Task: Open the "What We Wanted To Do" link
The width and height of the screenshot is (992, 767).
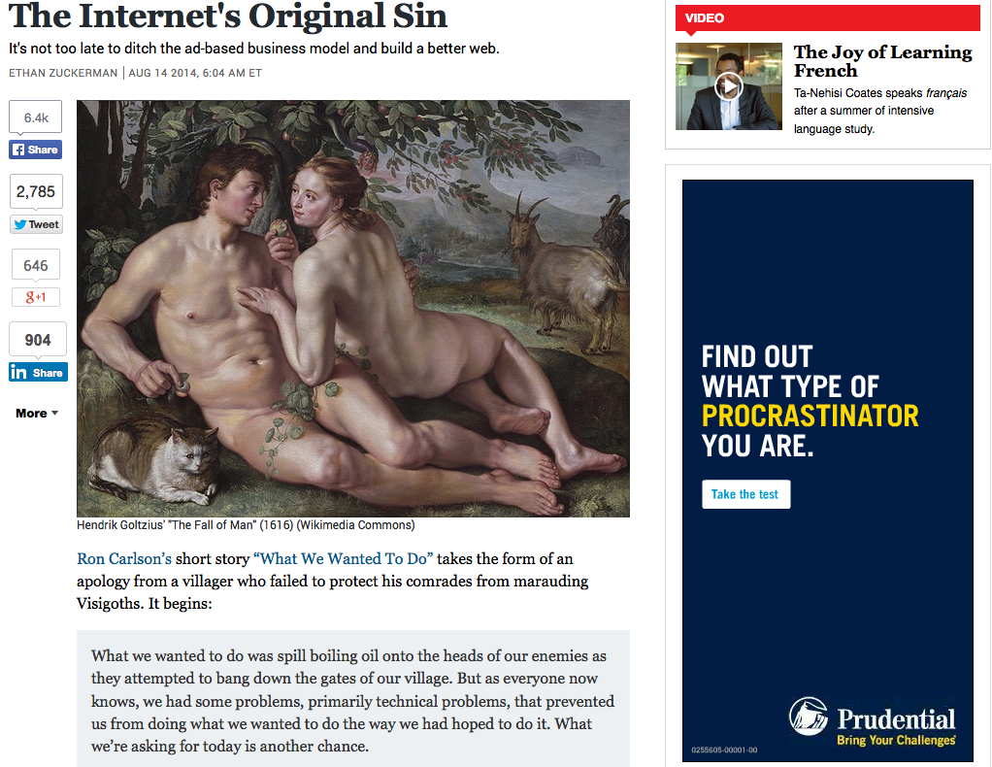Action: (x=343, y=559)
